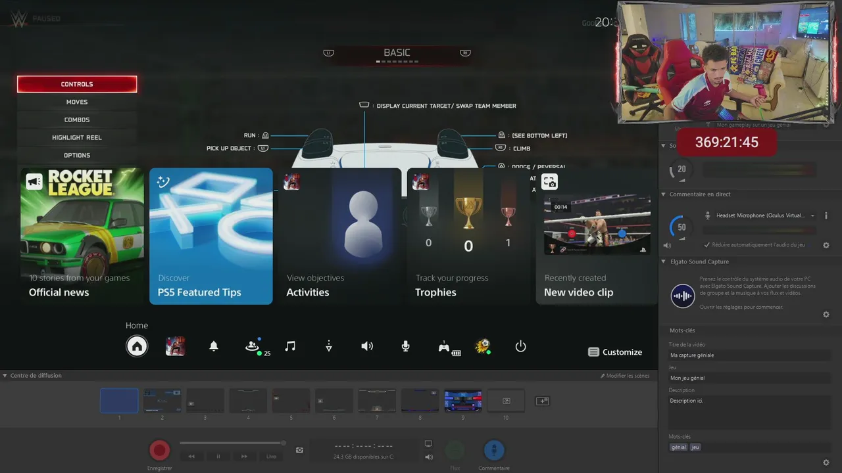Screen dimensions: 842x473
Task: Click Customize in the control center
Action: [x=615, y=352]
